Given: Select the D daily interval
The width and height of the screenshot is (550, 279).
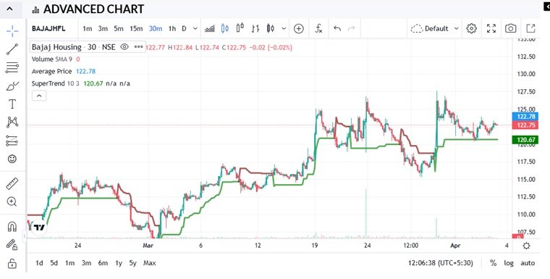Looking at the screenshot, I should point(184,28).
